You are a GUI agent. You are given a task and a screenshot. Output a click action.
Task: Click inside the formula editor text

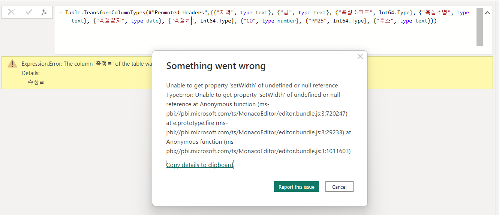[266, 30]
